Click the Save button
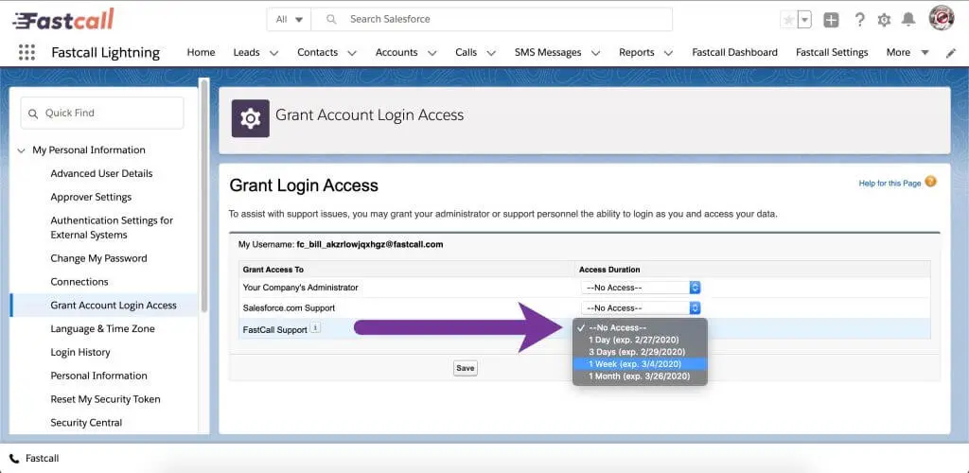The image size is (969, 473). pyautogui.click(x=466, y=368)
